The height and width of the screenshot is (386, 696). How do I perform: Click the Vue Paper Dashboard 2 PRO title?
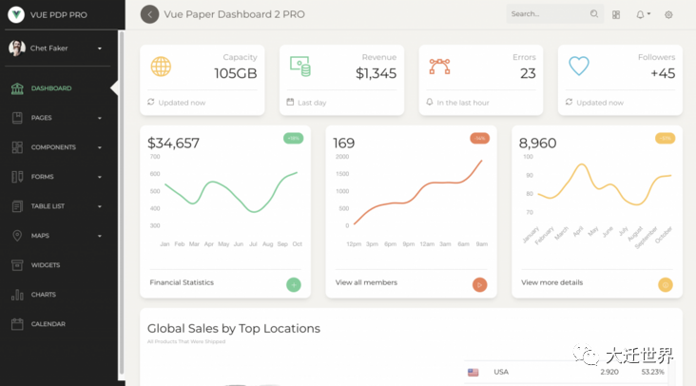(x=234, y=14)
